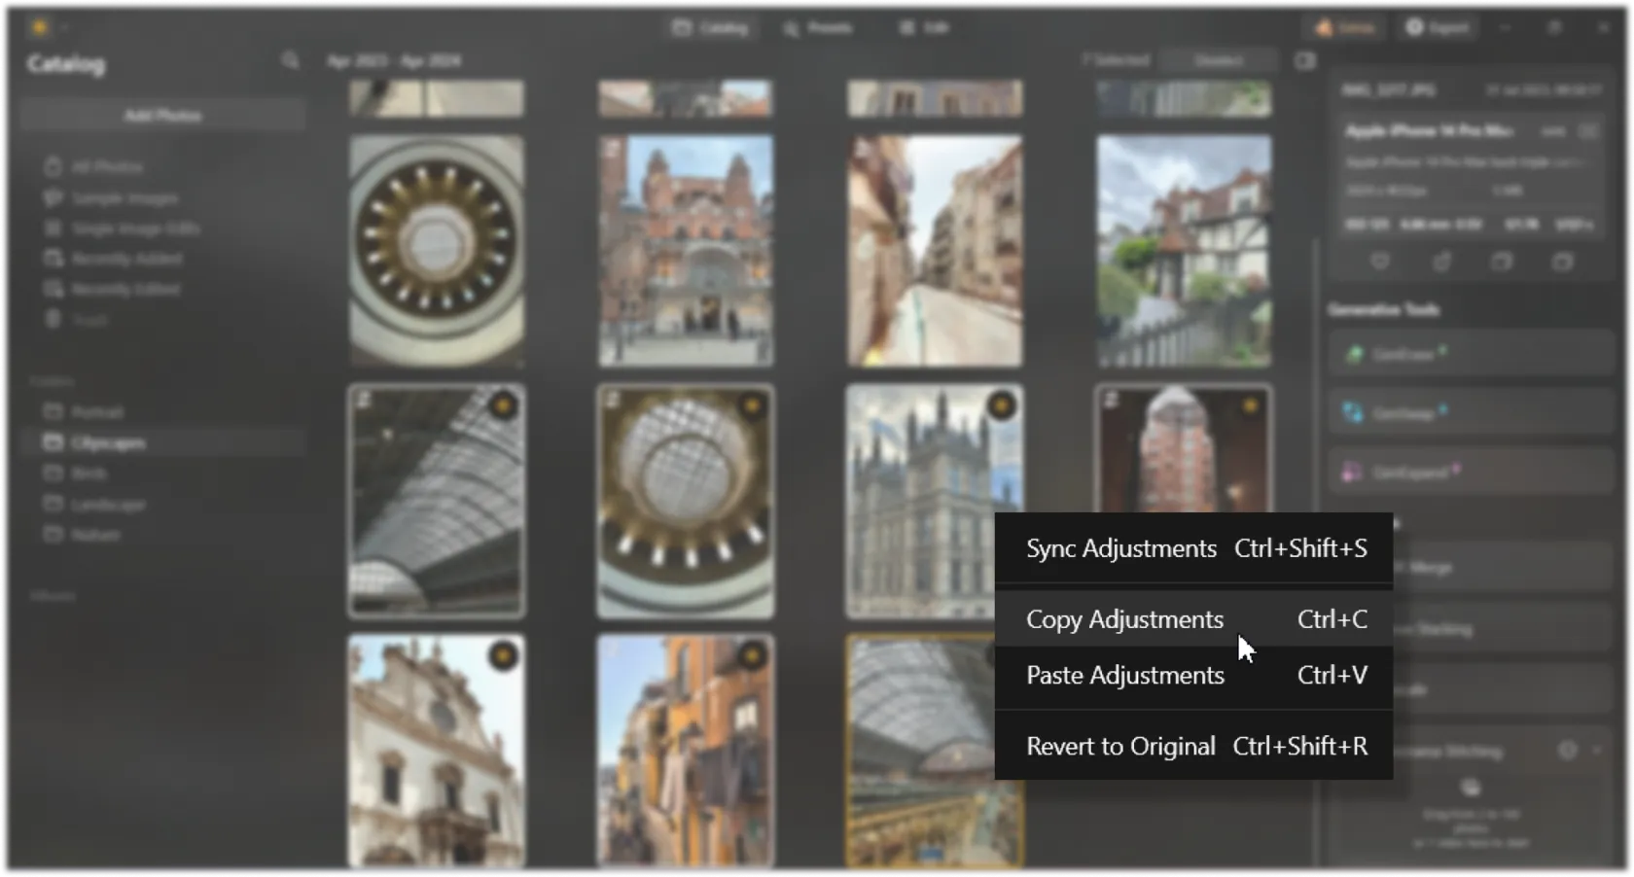Open the GenExpand generative tool
This screenshot has width=1634, height=877.
tap(1471, 473)
